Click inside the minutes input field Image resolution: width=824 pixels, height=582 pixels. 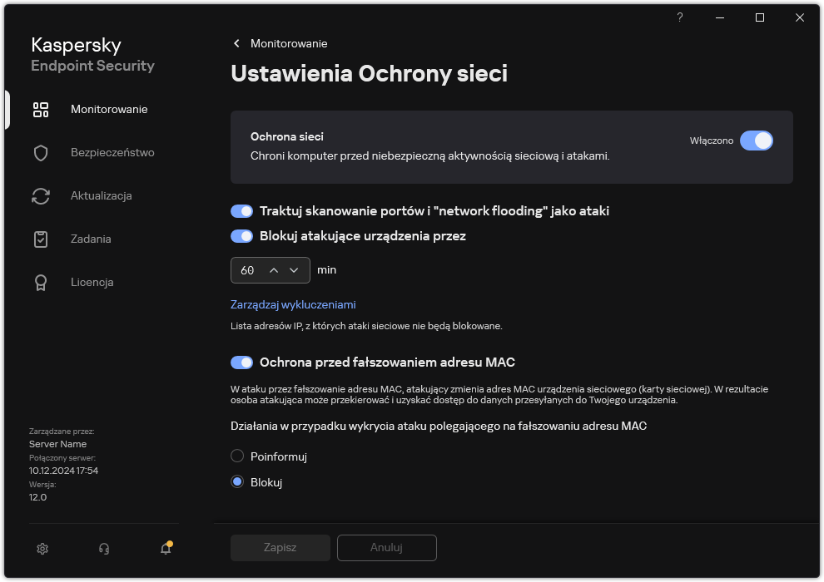(x=250, y=270)
